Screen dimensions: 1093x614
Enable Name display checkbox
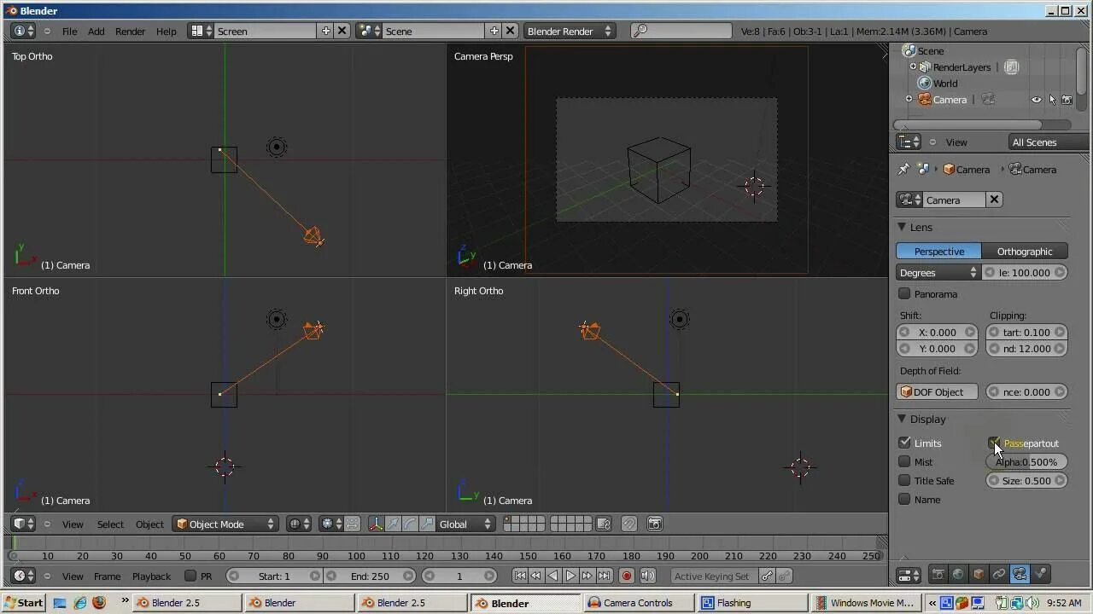(904, 499)
